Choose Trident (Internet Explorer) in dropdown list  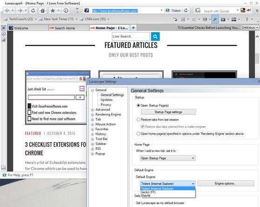pyautogui.click(x=168, y=188)
